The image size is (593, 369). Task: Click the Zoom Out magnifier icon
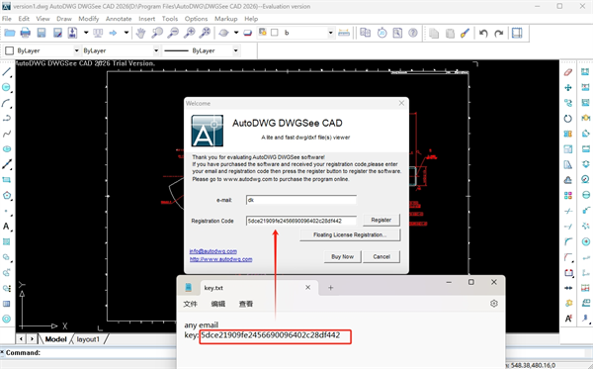[173, 33]
